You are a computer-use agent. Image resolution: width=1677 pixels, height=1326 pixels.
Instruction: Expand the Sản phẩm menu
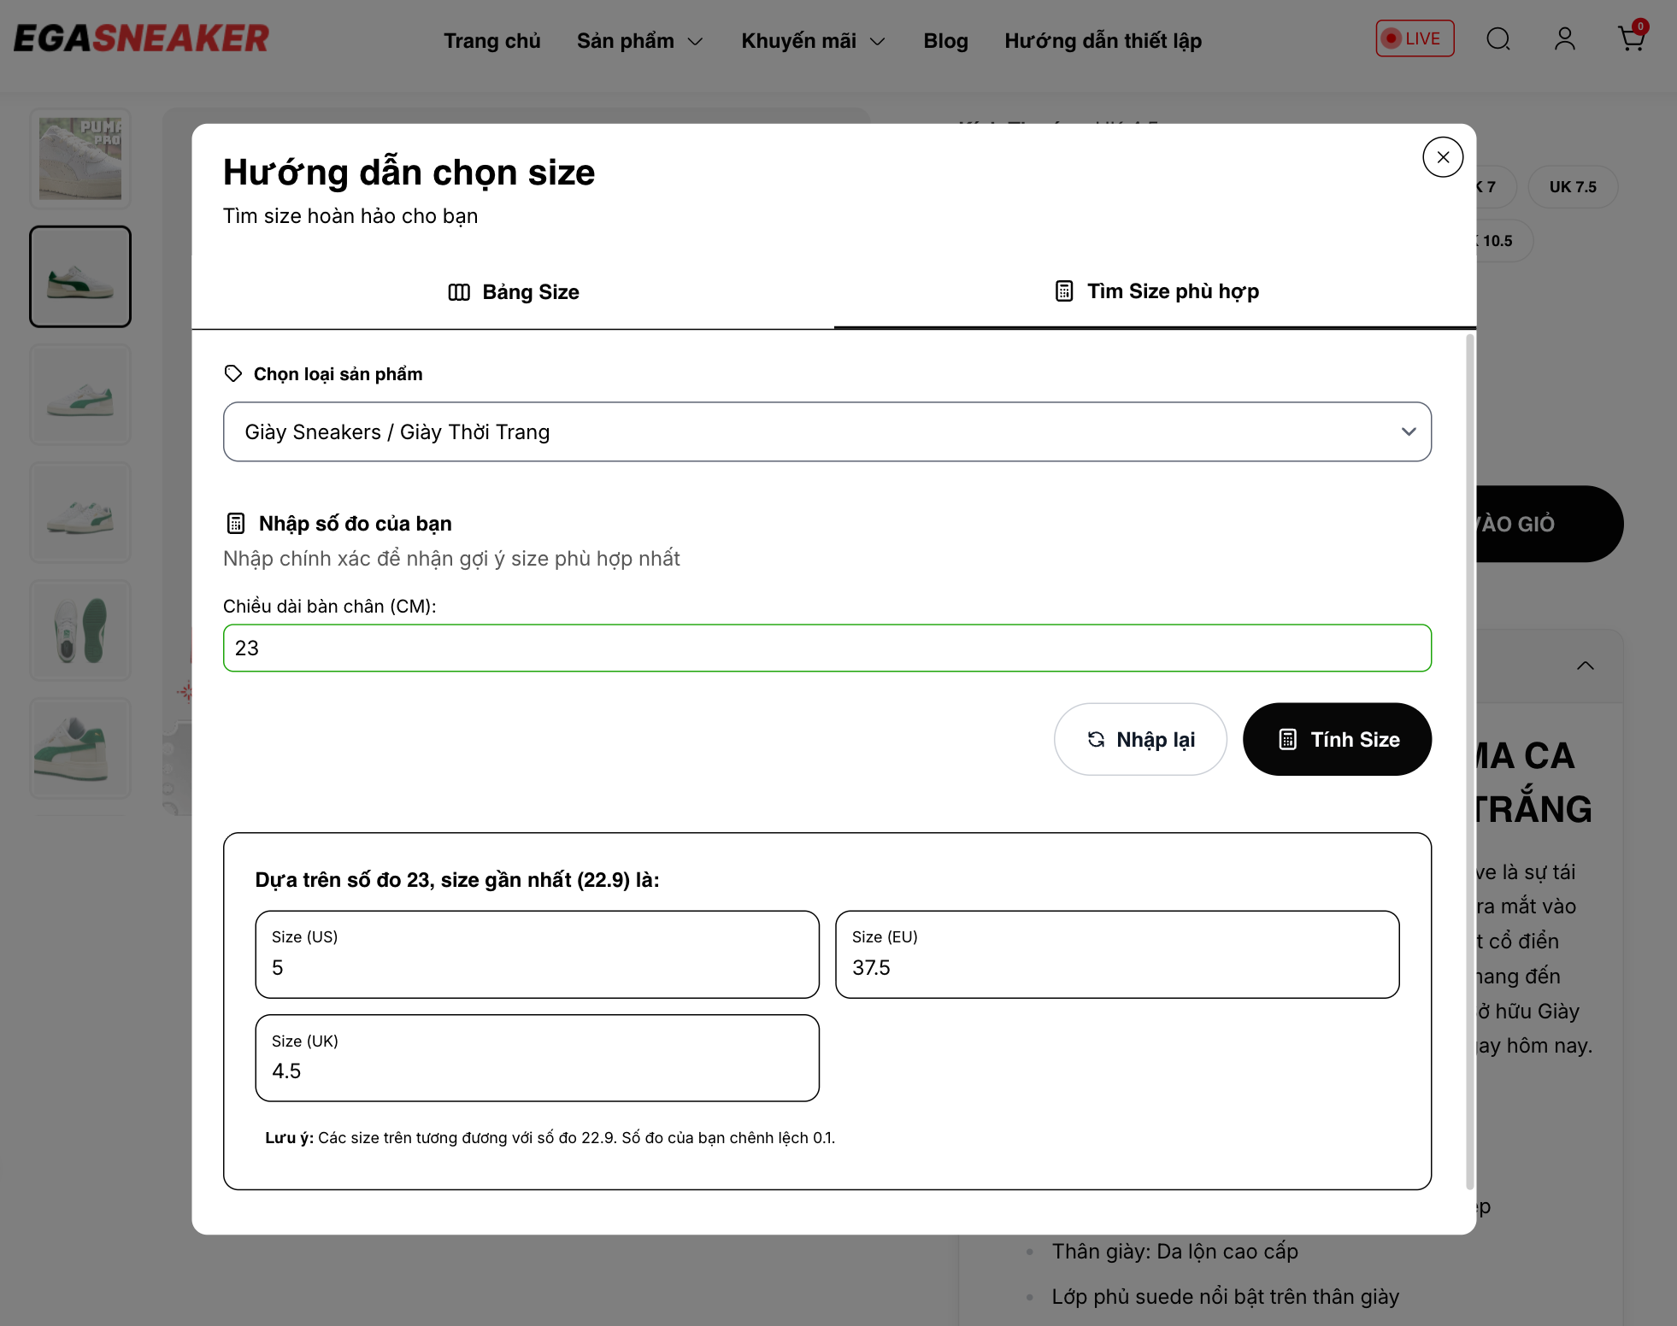tap(639, 41)
